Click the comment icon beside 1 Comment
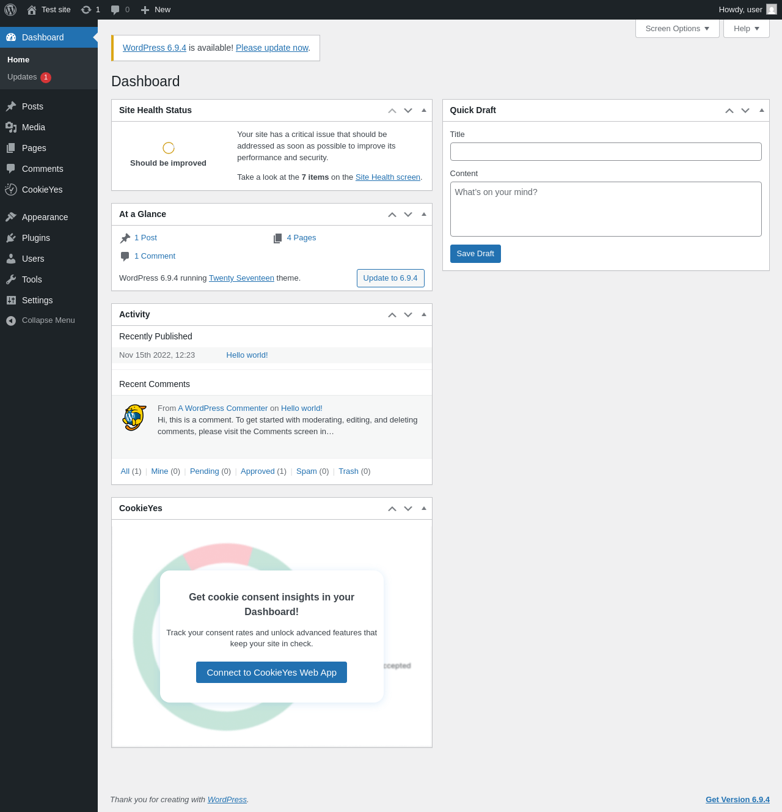Viewport: 782px width, 812px height. (125, 257)
